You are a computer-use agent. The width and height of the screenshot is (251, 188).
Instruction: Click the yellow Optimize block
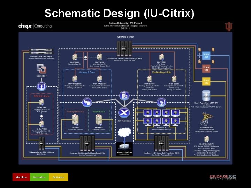[x=59, y=177]
